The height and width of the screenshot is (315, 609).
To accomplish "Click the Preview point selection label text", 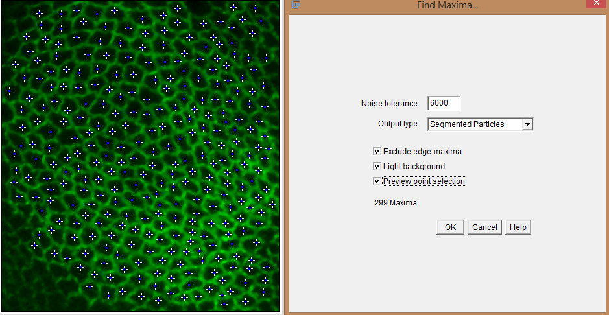I will [424, 181].
